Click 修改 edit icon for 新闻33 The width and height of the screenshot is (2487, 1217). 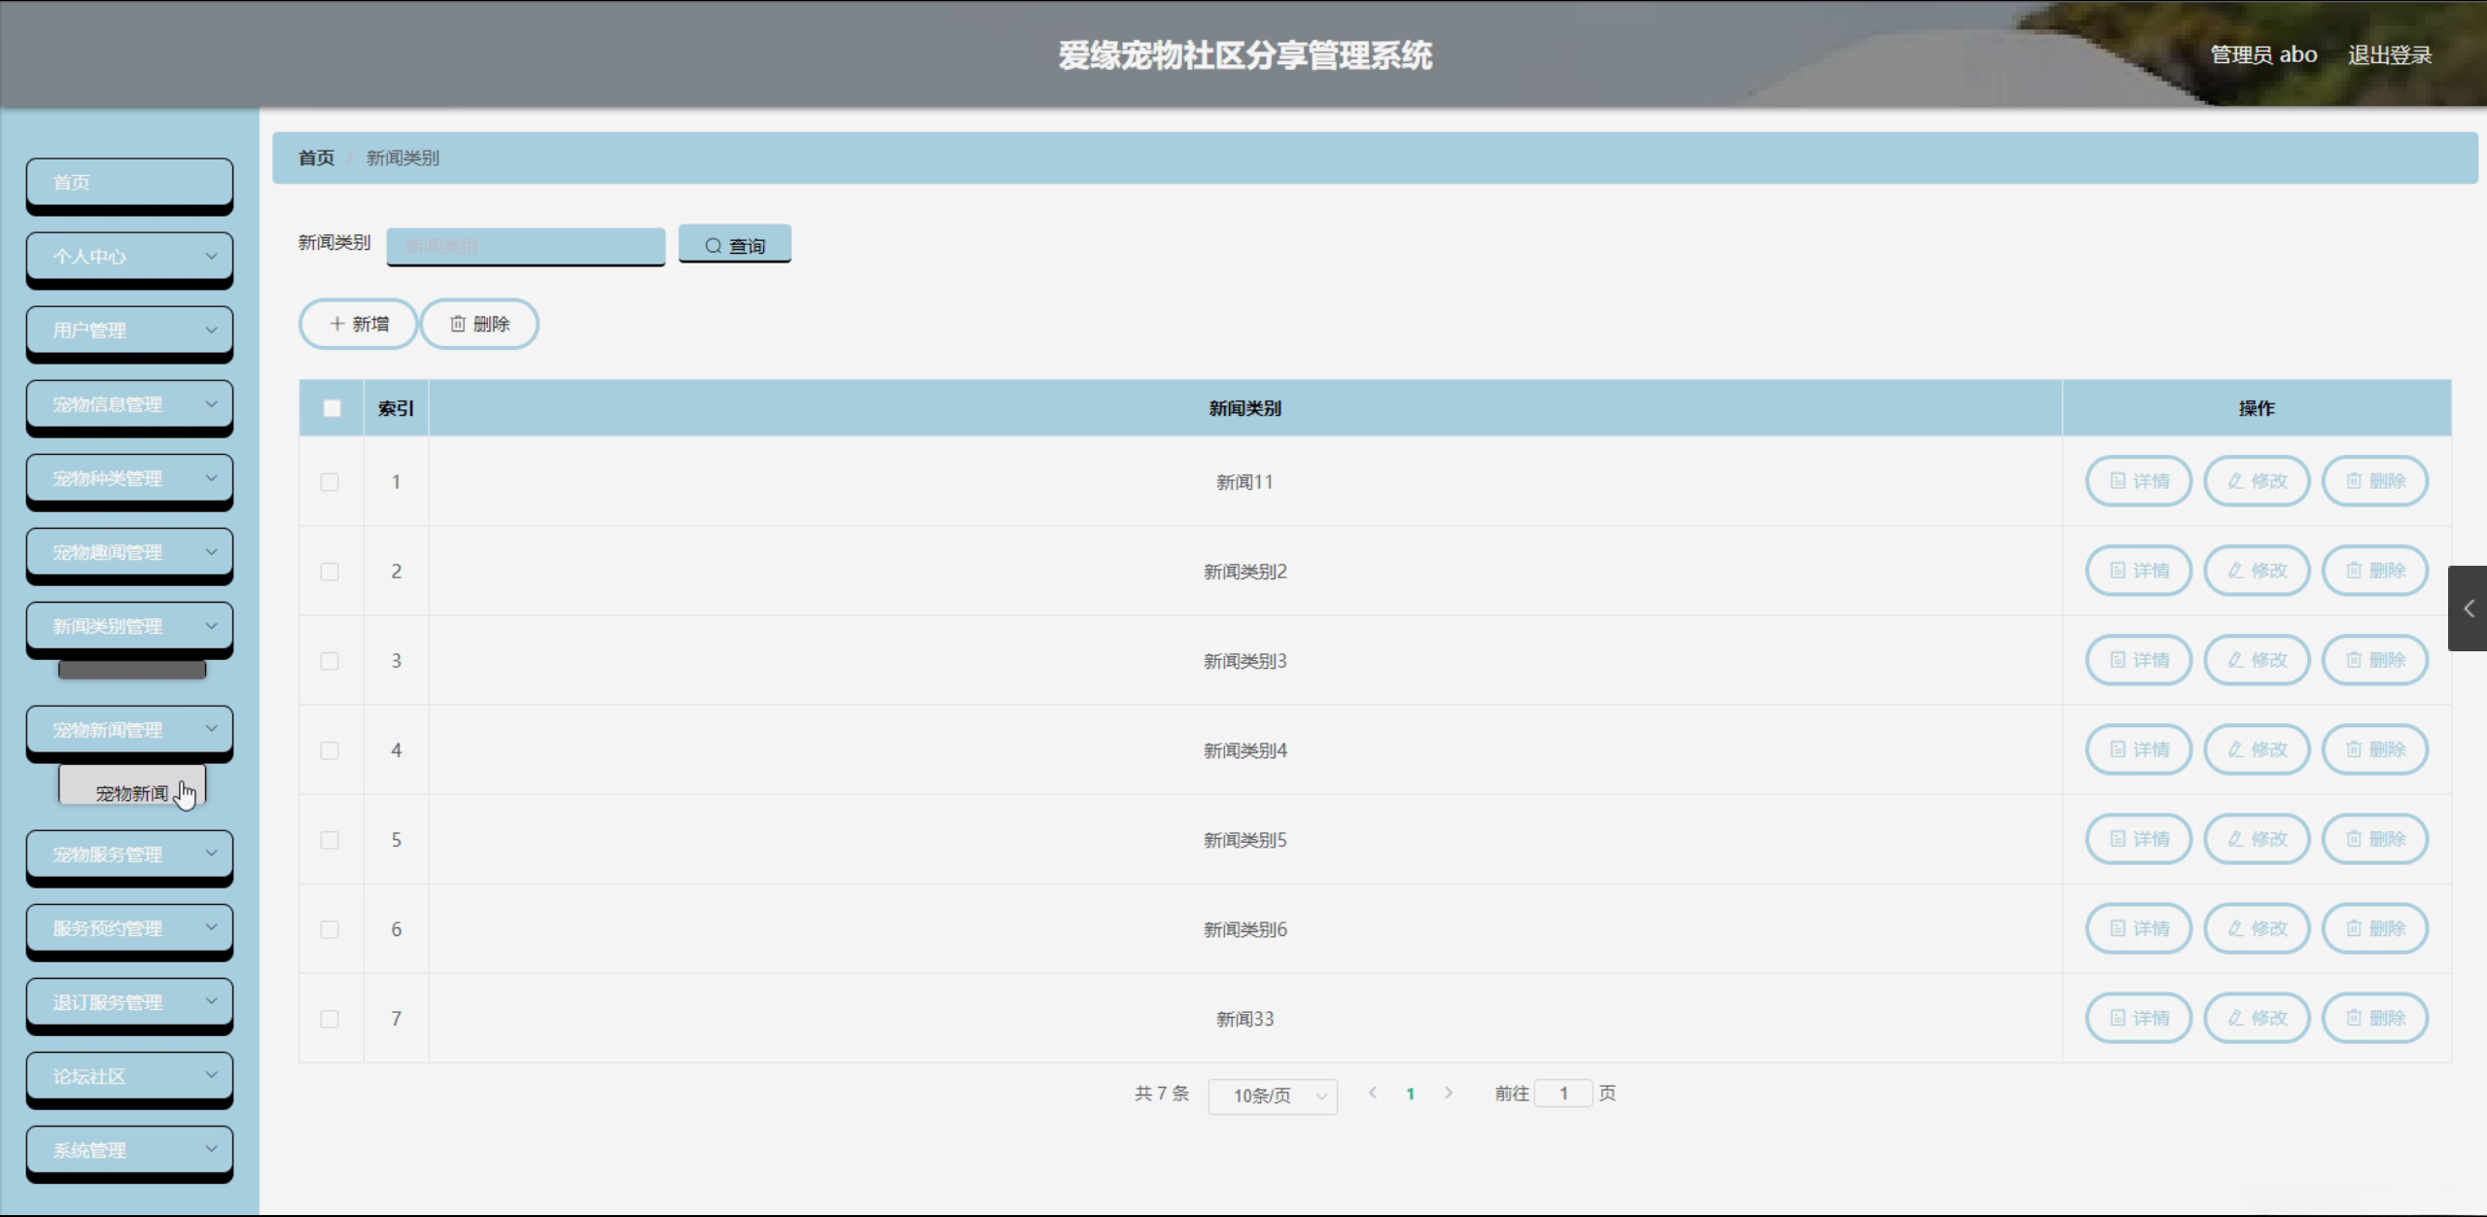[x=2256, y=1018]
